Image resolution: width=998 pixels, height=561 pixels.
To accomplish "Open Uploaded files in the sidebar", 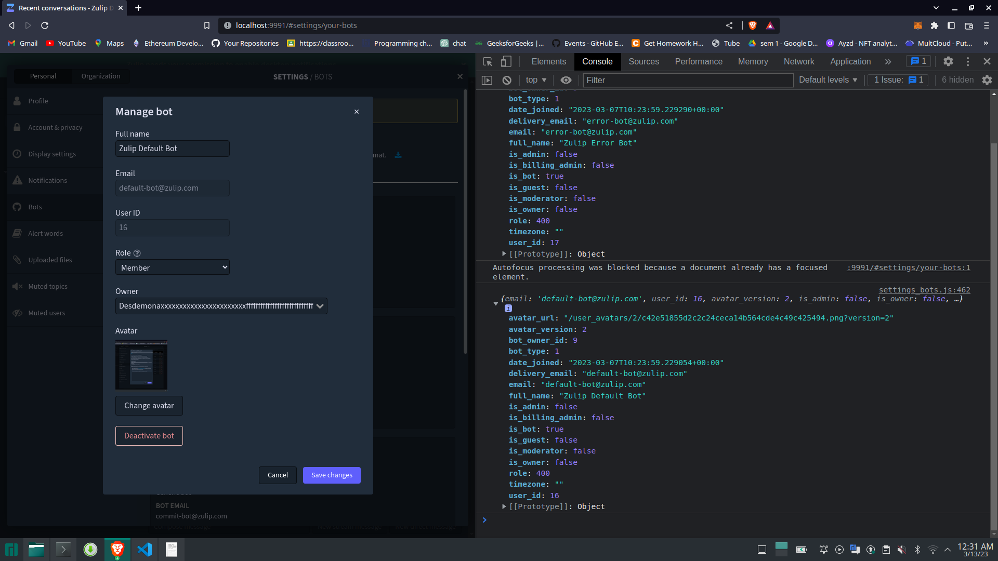I will point(50,260).
